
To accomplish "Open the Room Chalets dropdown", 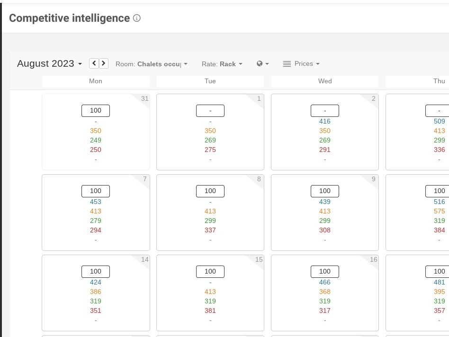I will (x=152, y=64).
